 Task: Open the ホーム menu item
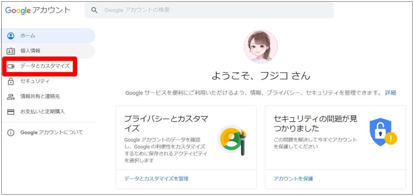(48, 36)
